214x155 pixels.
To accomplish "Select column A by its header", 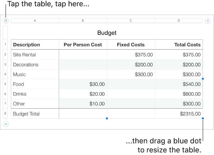I will click(x=35, y=20).
